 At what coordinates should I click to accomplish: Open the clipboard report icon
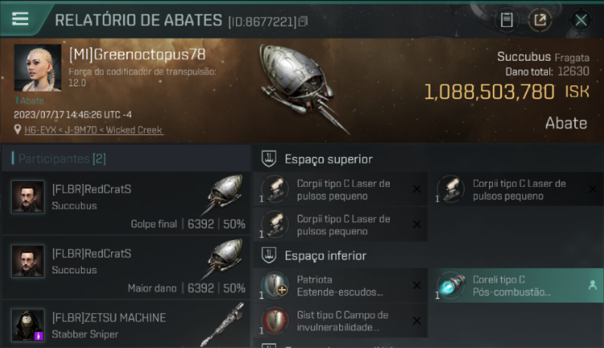tap(507, 20)
